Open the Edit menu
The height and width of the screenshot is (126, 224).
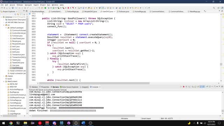(7, 5)
